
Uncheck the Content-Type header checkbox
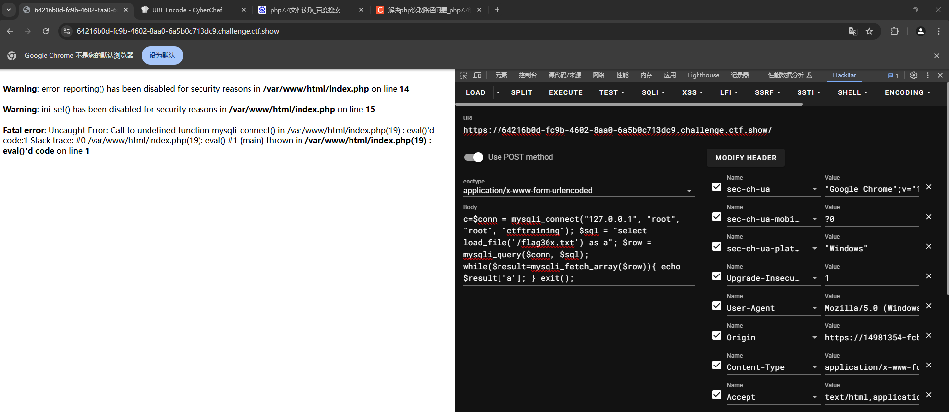[x=717, y=365]
